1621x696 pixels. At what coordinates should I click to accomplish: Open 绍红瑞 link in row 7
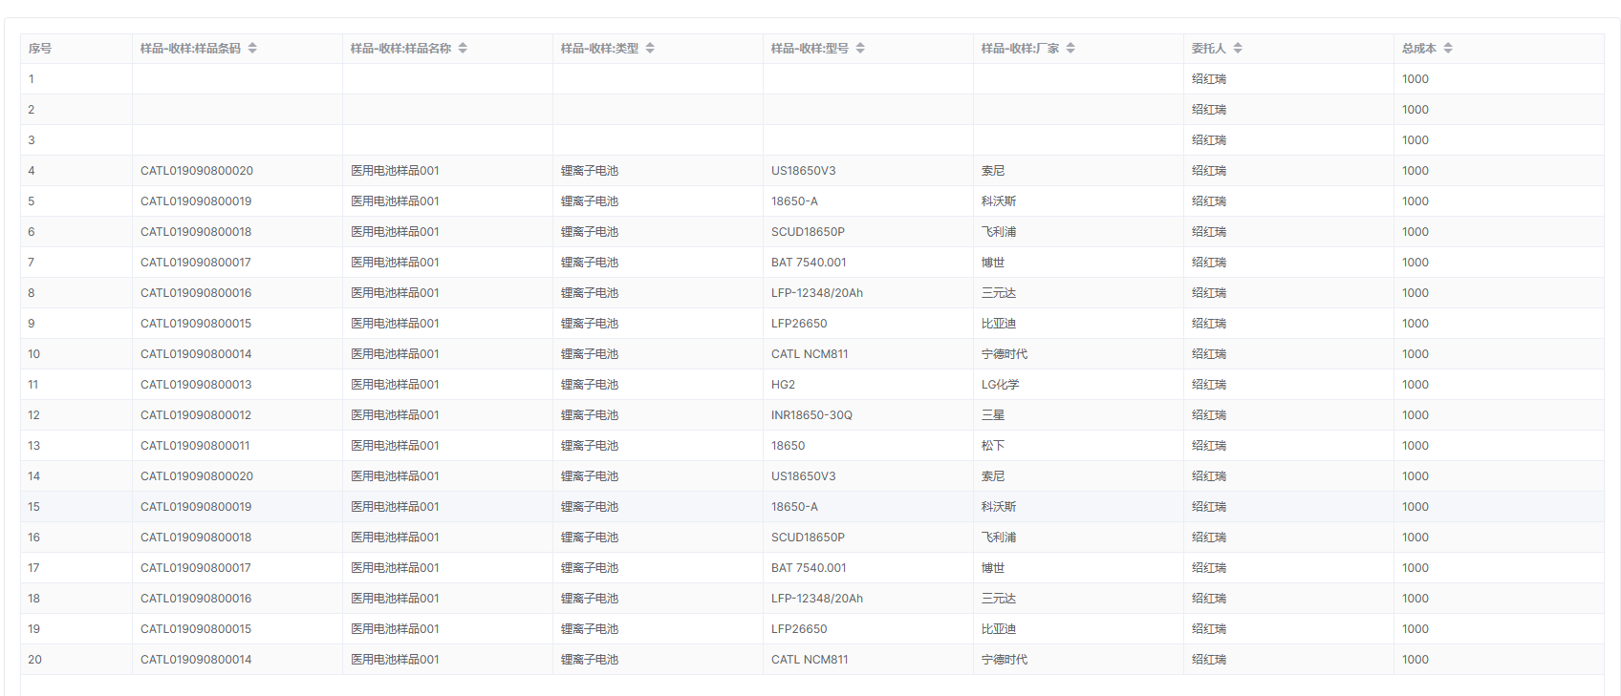pyautogui.click(x=1209, y=263)
